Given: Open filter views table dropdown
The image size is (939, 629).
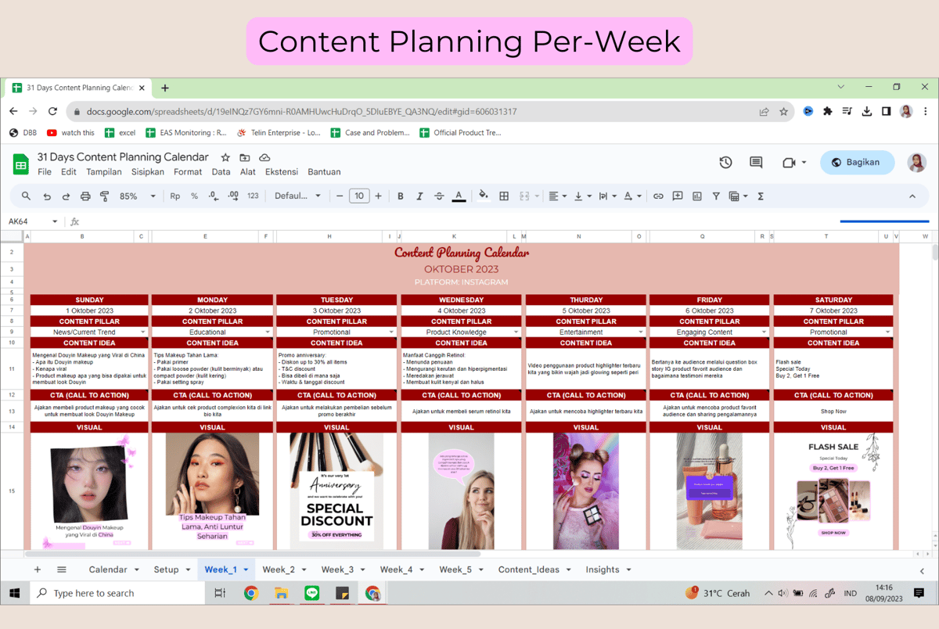Looking at the screenshot, I should (x=738, y=196).
